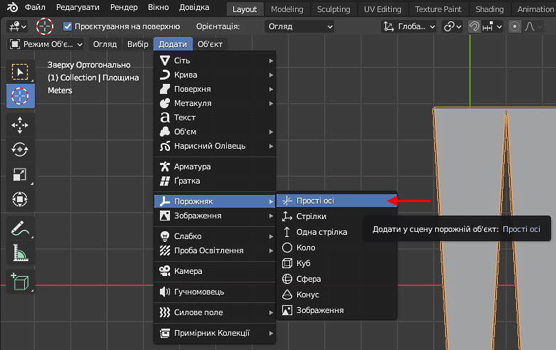Open the Примірник Колекції submenu
The width and height of the screenshot is (556, 350).
point(215,334)
